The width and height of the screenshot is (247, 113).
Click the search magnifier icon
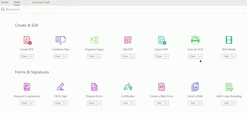[3, 9]
